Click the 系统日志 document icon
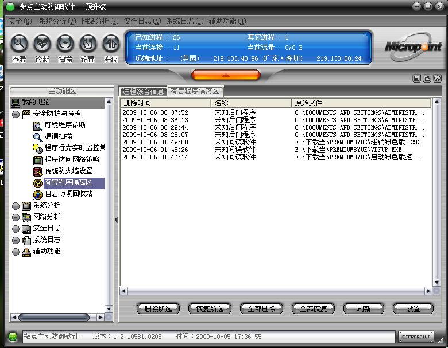The height and width of the screenshot is (348, 448). 26,240
